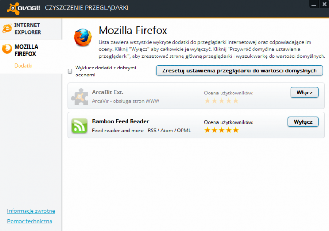Click the 'CZYSZCZENIE PRZEGLĄDARKI' window title
Viewport: 329px width, 231px height.
coord(87,8)
